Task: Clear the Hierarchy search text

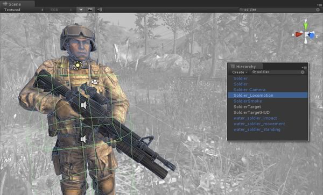Action: click(303, 72)
